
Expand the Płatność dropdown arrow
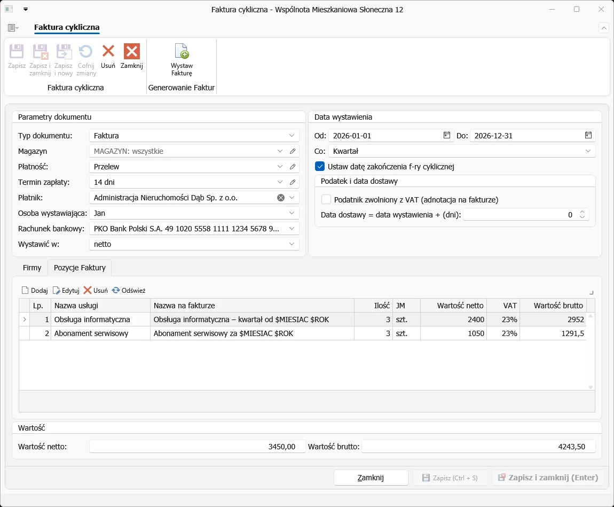click(280, 167)
